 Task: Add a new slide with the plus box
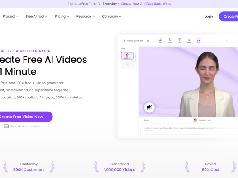pos(127,65)
